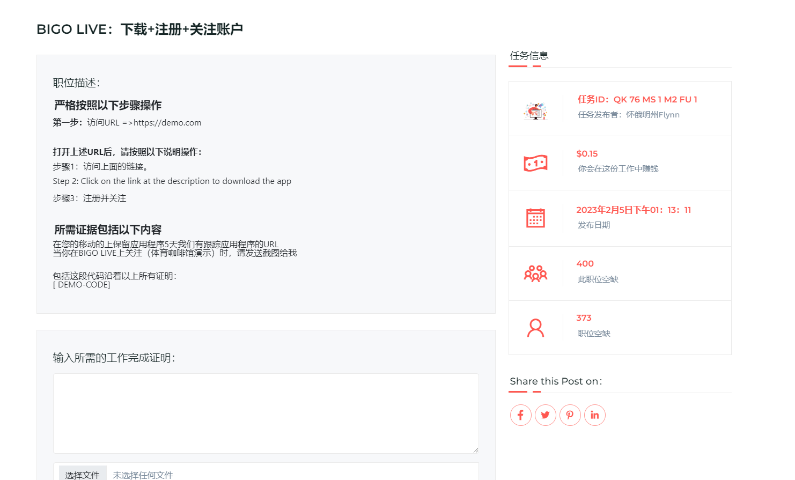This screenshot has width=795, height=480.
Task: Click the money banknote icon
Action: click(535, 163)
